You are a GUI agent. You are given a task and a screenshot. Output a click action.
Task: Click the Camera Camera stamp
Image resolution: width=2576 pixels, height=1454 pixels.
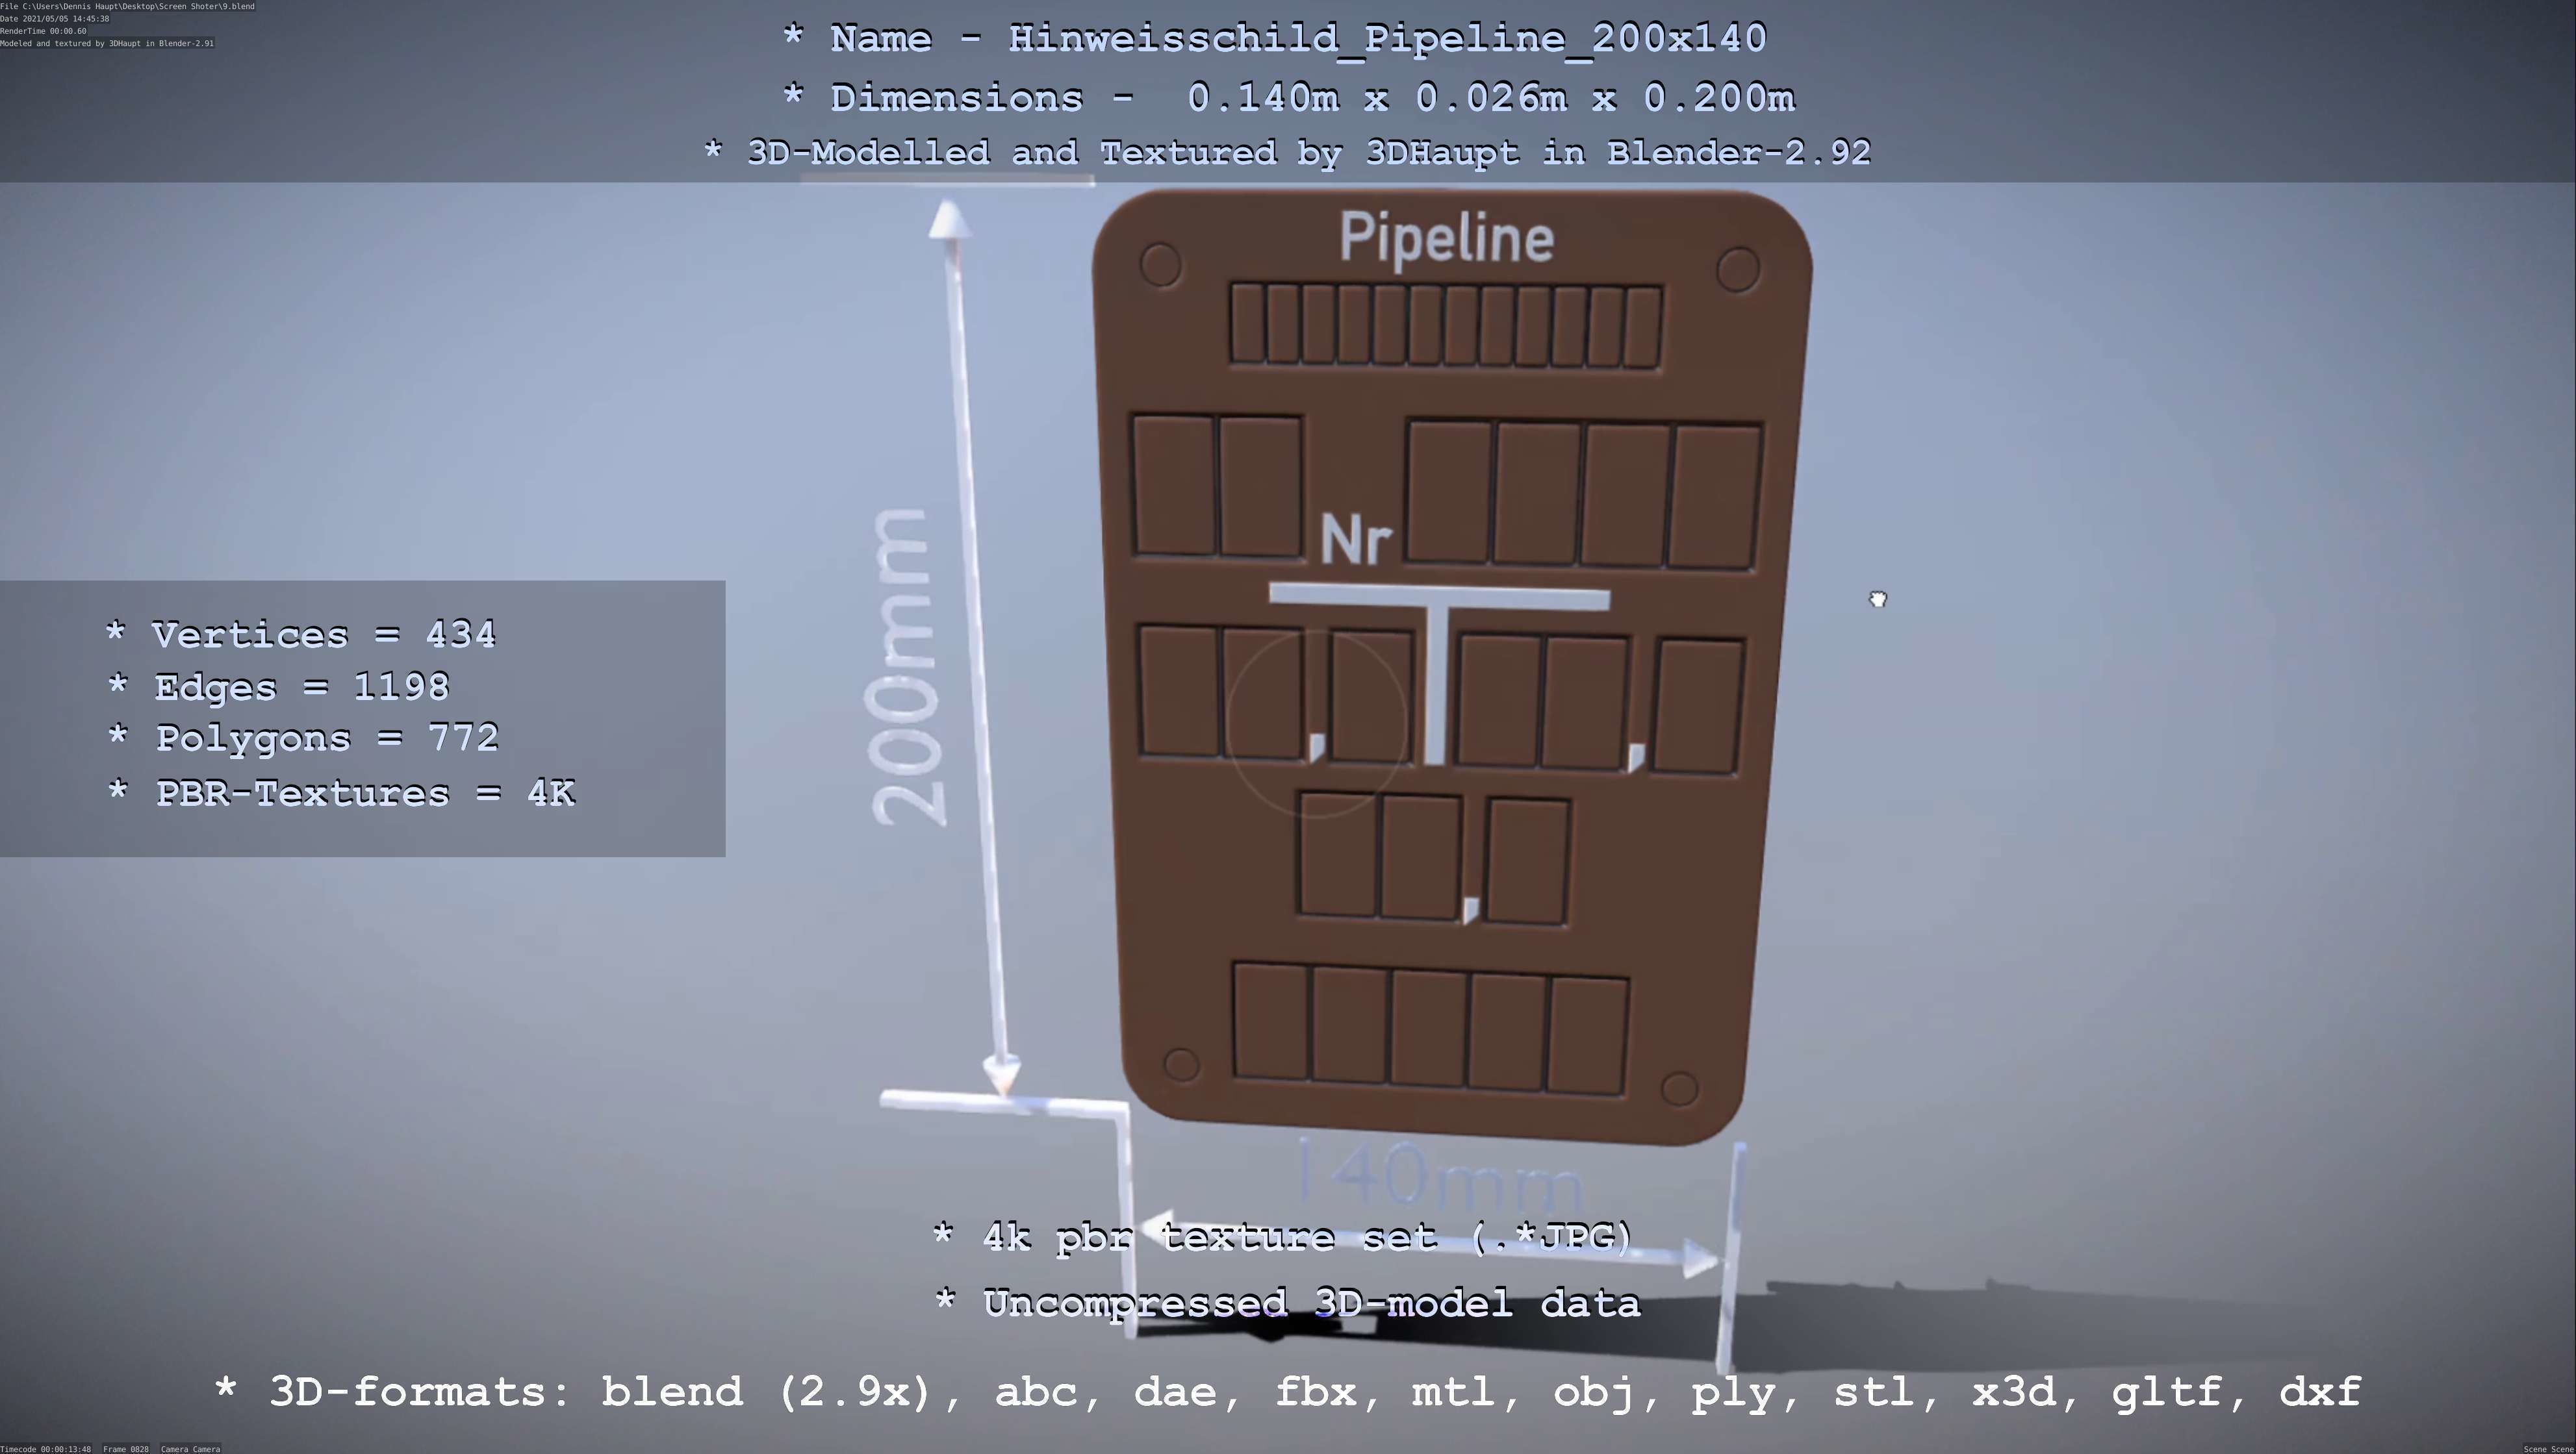coord(190,1448)
